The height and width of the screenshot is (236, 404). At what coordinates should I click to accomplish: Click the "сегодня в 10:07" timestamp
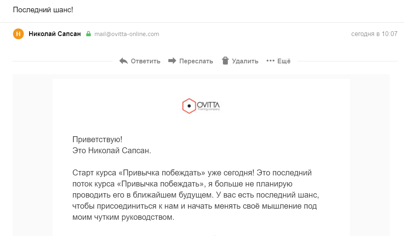374,34
